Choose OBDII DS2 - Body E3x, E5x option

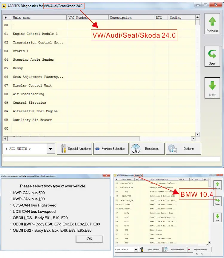(11, 230)
